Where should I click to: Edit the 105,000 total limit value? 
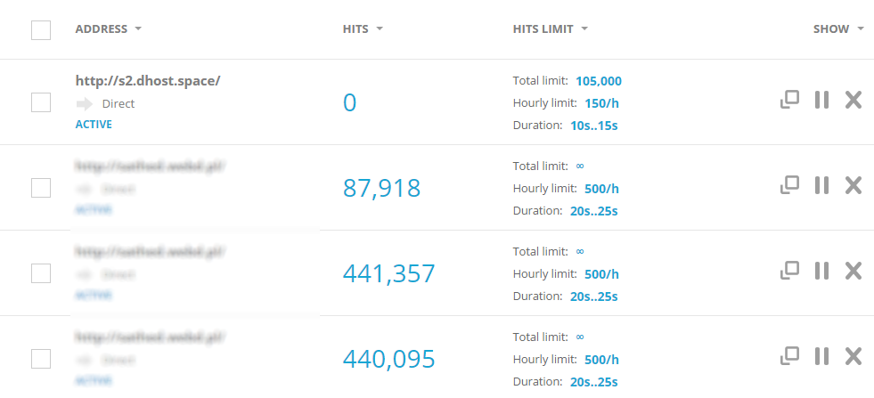tap(599, 80)
